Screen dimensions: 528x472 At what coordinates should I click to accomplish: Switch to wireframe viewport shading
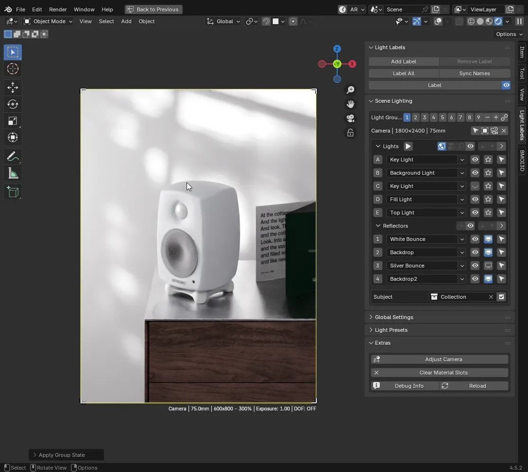click(471, 21)
